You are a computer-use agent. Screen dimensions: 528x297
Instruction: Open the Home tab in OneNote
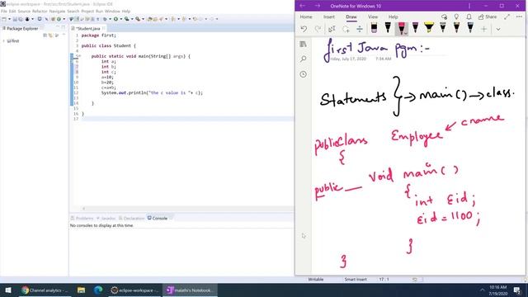click(306, 16)
